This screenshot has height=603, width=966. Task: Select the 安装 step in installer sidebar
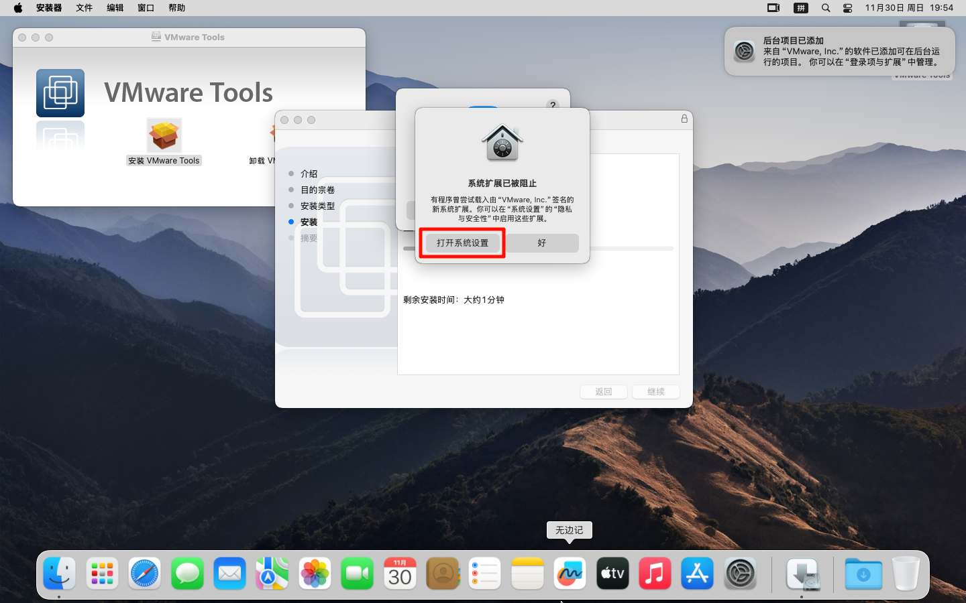click(309, 222)
